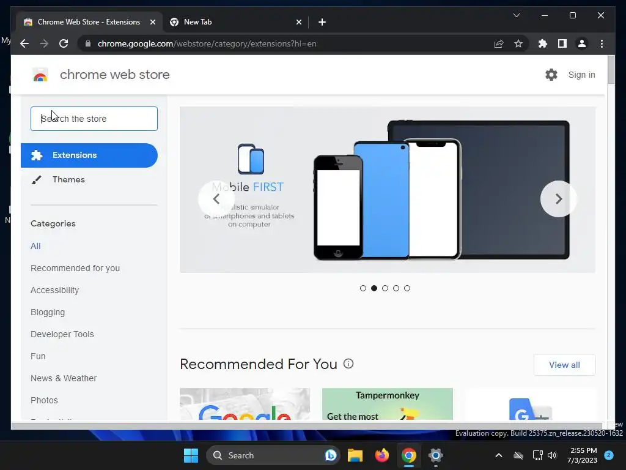Close the Chrome Web Store tab
The width and height of the screenshot is (626, 470).
(152, 22)
